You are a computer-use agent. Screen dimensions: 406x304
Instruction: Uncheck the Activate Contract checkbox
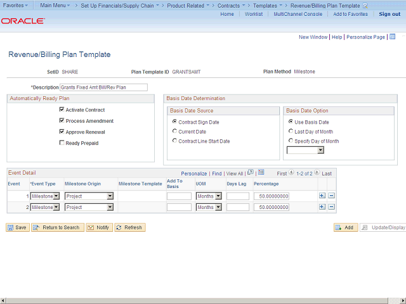62,110
